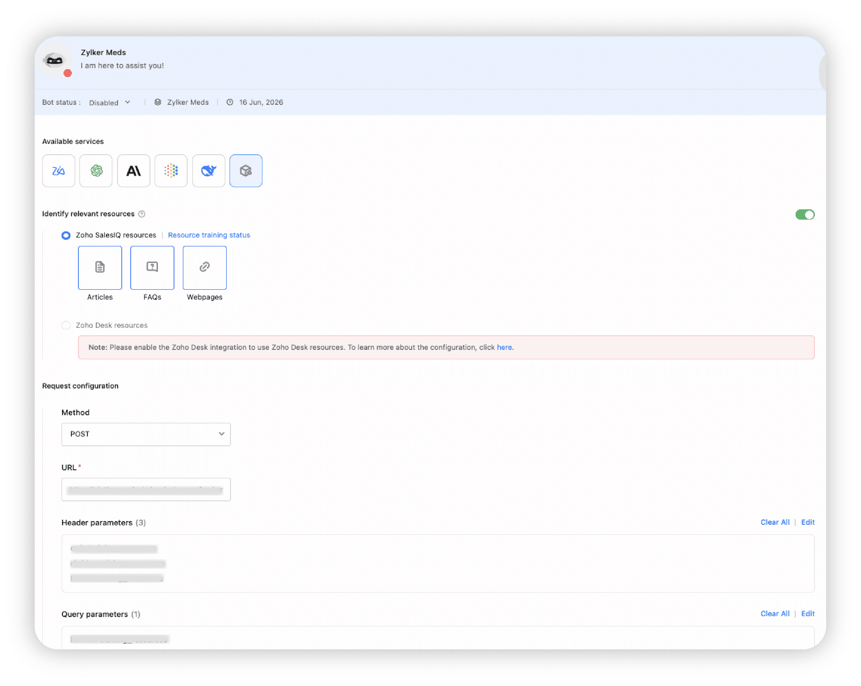
Task: Choose the FAQs resource tile
Action: click(x=152, y=267)
